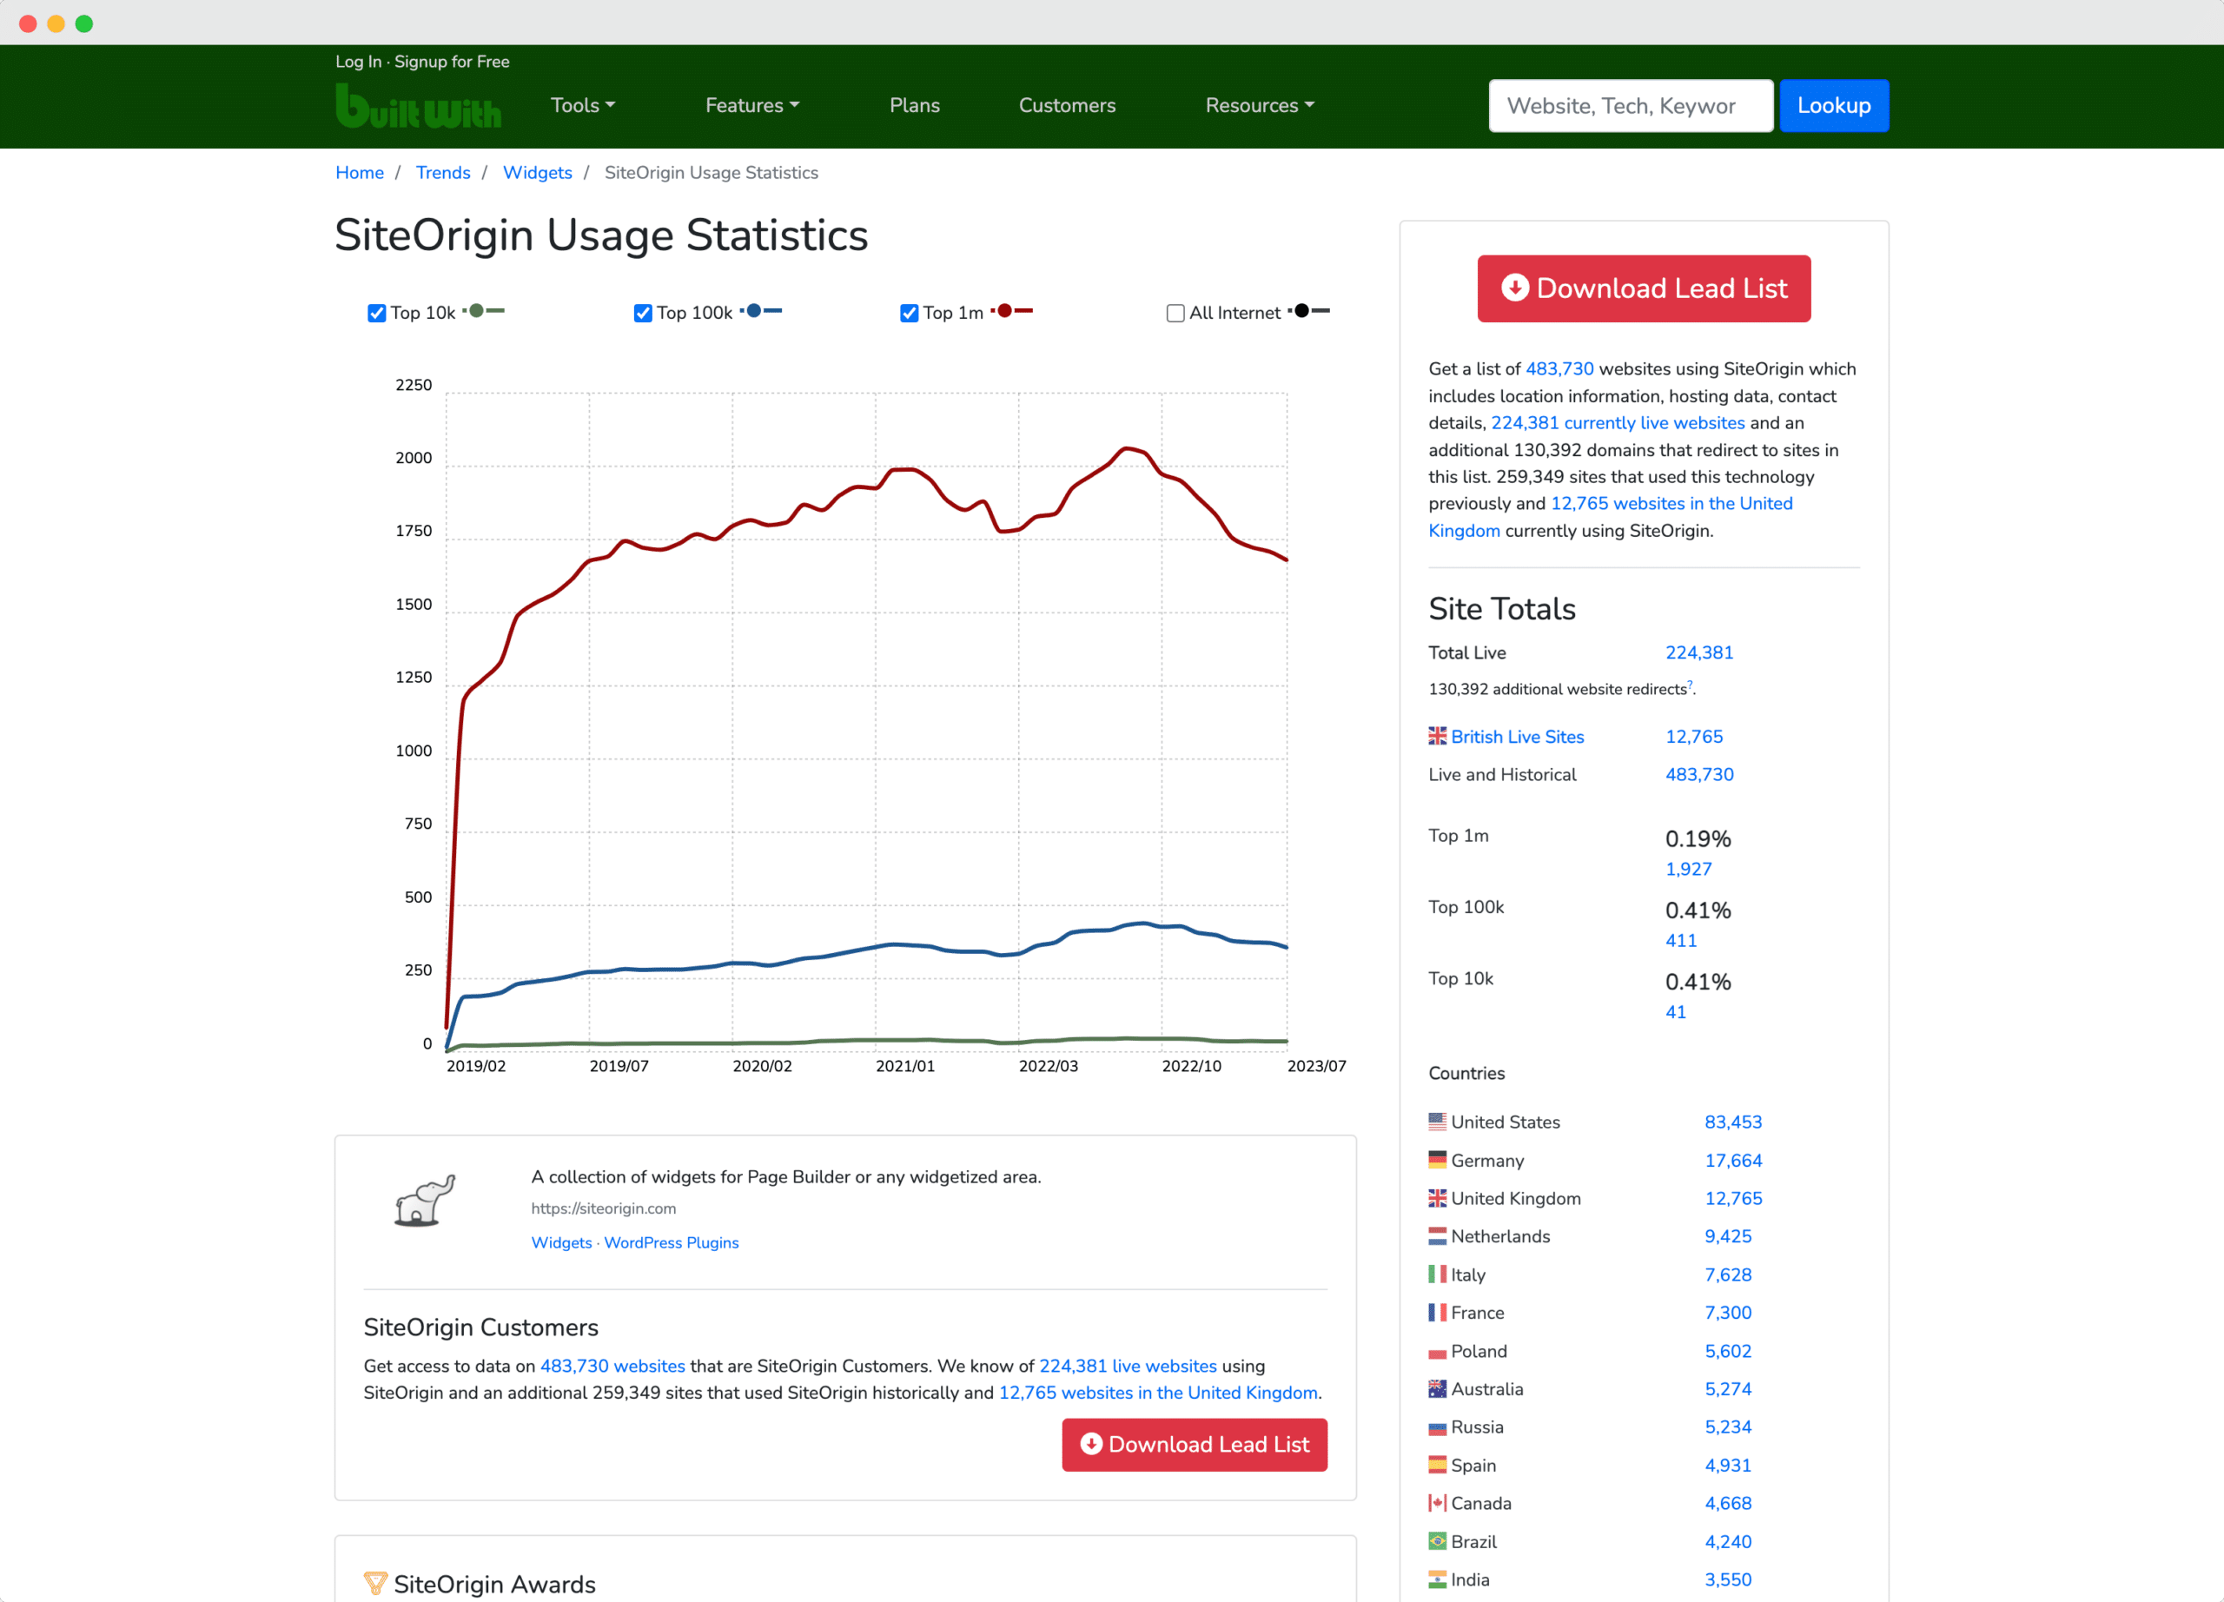Click the Australia flag icon
Screen dimensions: 2224x1602
point(1437,1388)
